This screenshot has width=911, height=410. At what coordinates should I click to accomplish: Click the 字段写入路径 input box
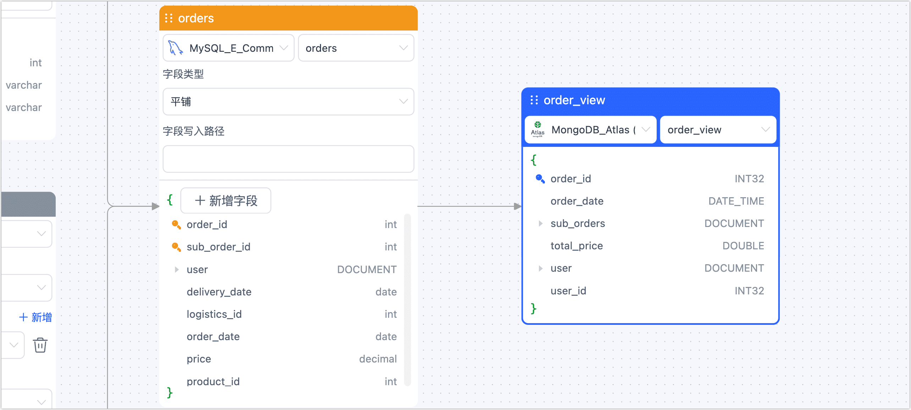(288, 159)
